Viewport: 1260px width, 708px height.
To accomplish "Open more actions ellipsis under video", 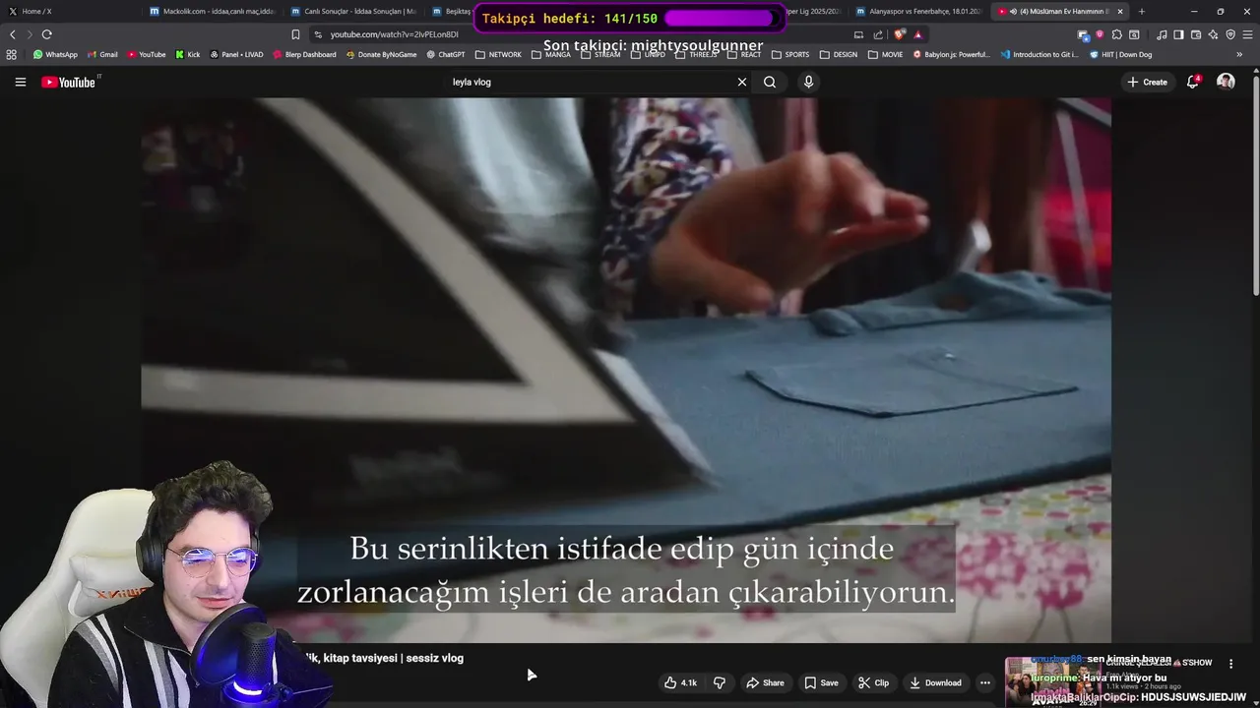I will pyautogui.click(x=984, y=682).
